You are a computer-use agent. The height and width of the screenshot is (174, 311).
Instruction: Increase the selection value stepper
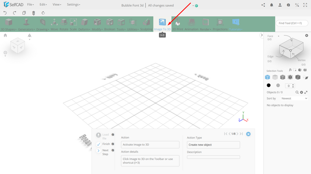pyautogui.click(x=293, y=85)
